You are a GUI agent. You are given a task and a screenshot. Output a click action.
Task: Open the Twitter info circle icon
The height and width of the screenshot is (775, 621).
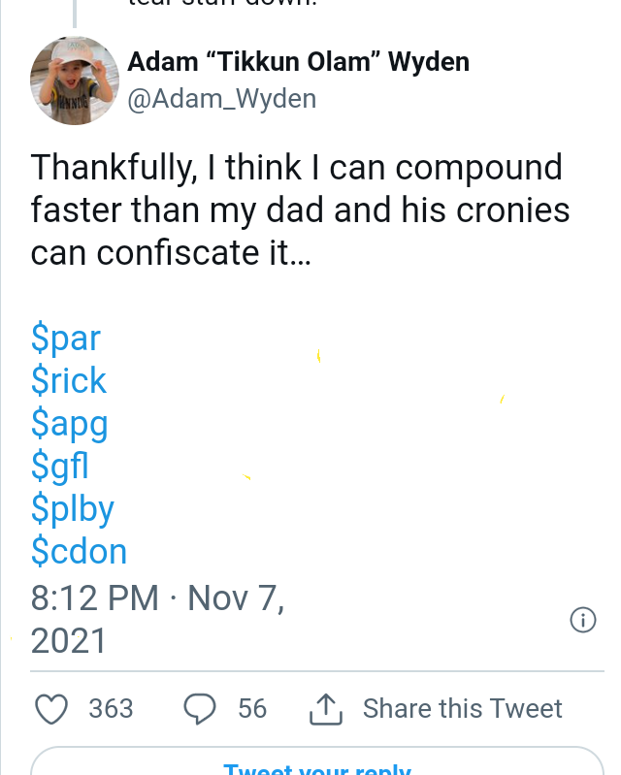(582, 621)
